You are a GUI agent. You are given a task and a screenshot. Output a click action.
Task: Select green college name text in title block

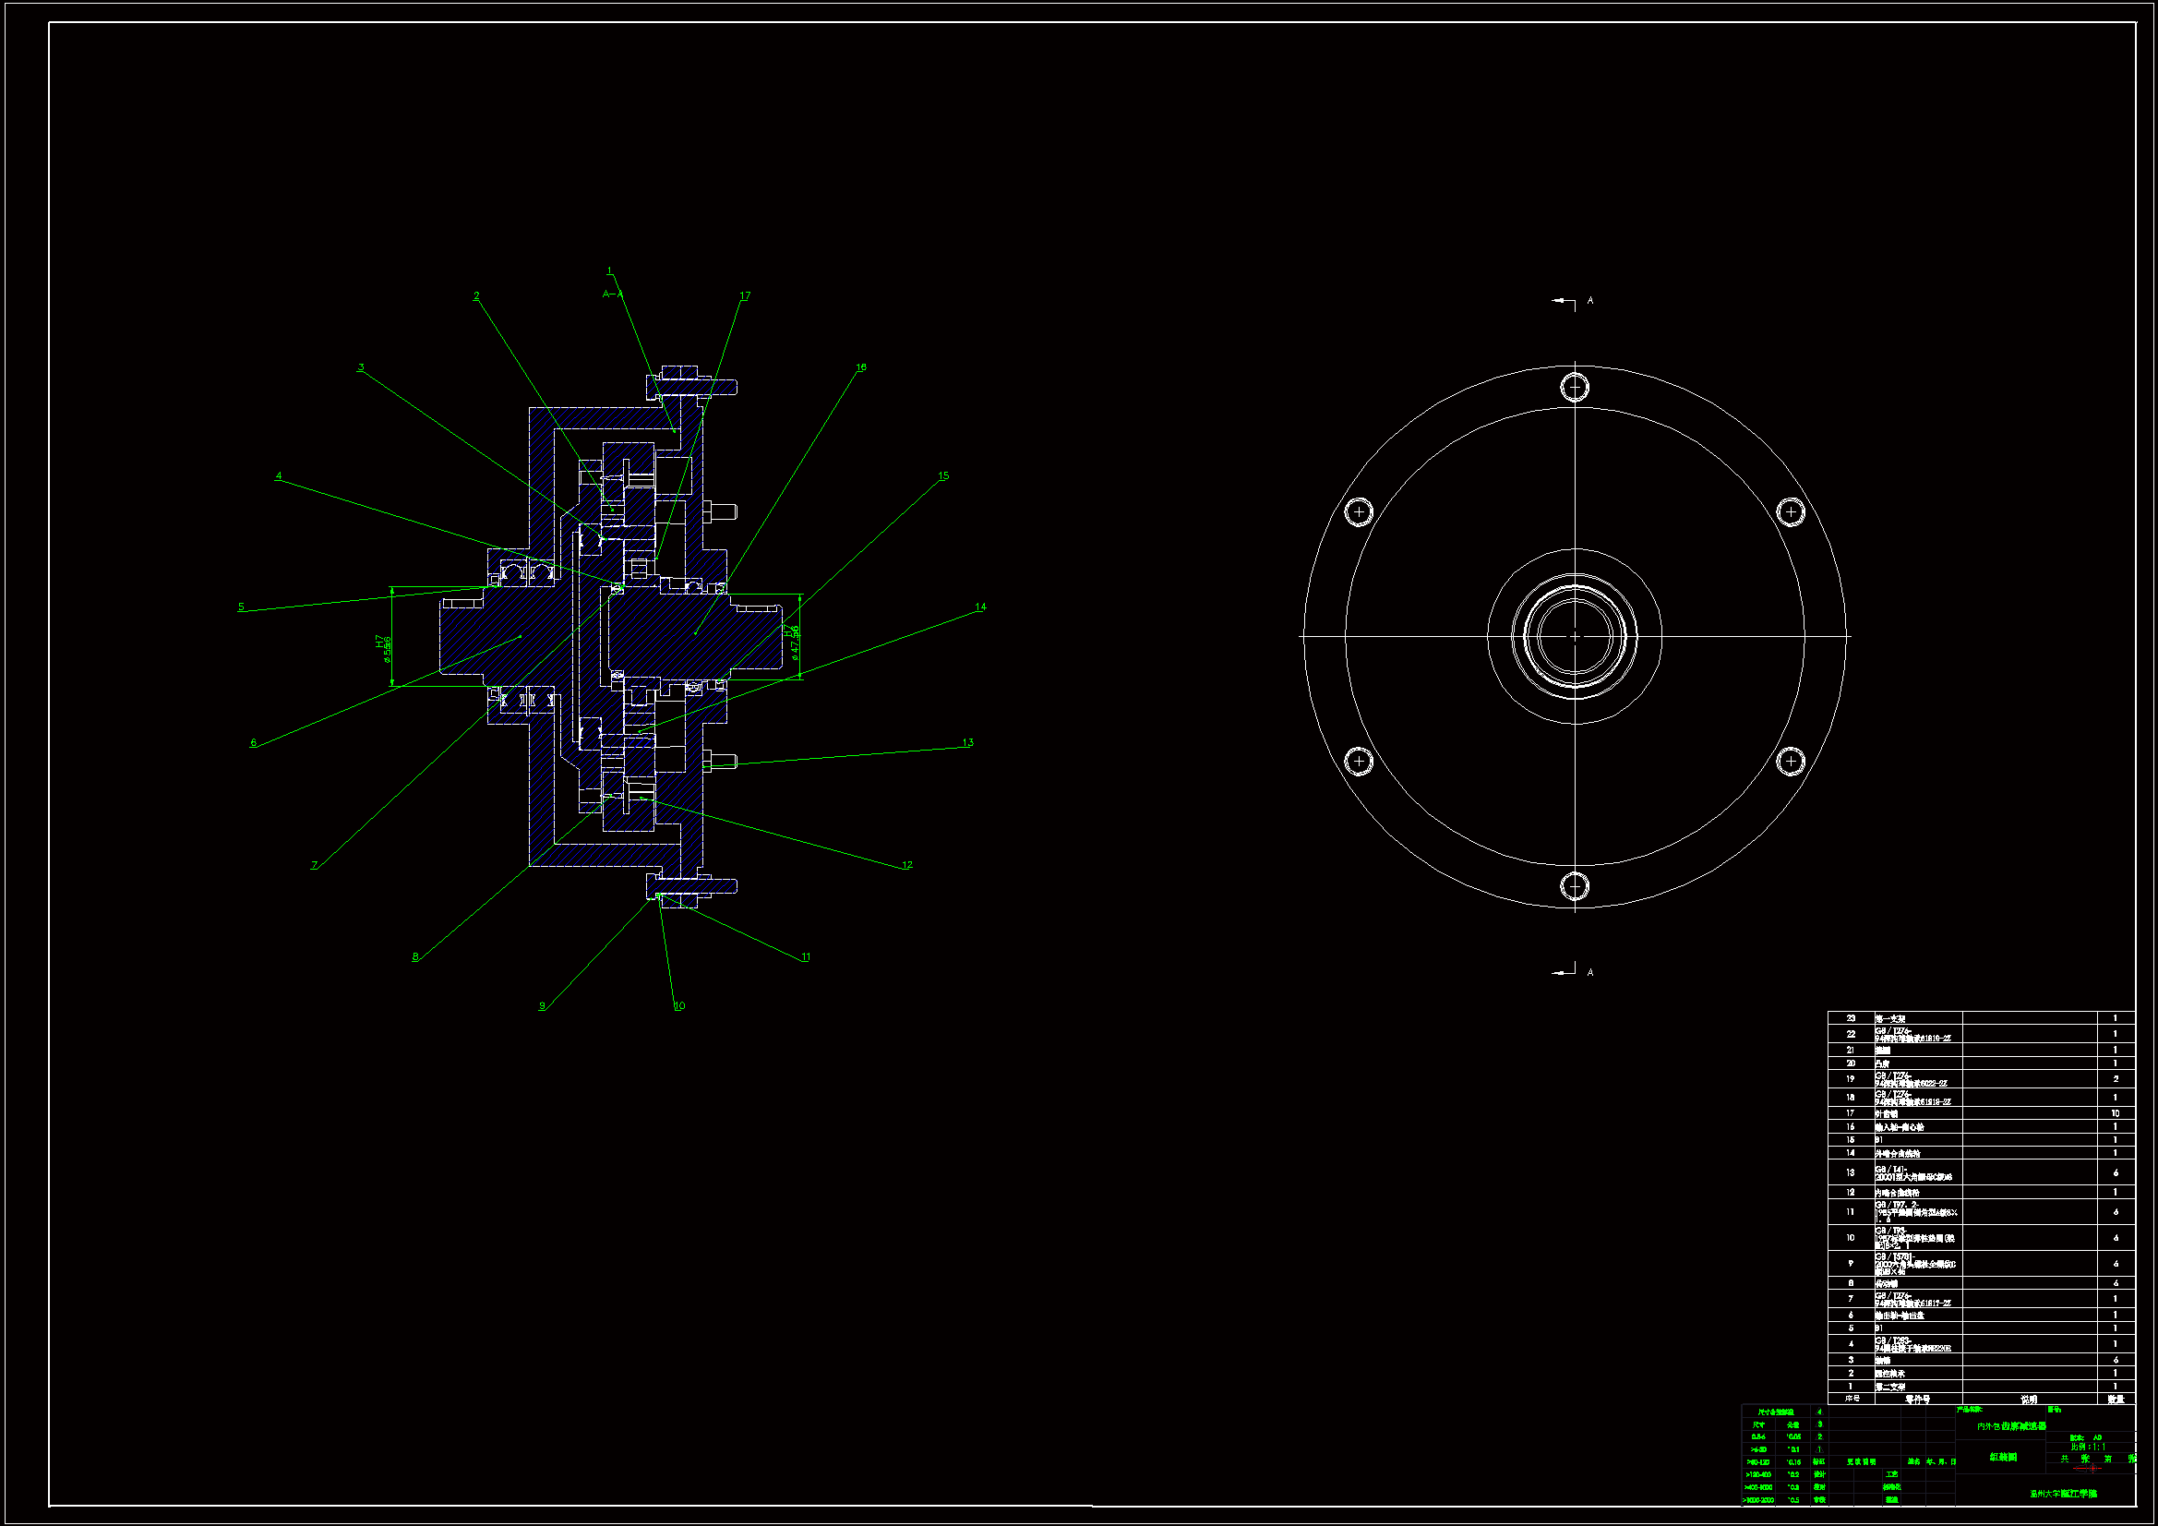click(2062, 1493)
